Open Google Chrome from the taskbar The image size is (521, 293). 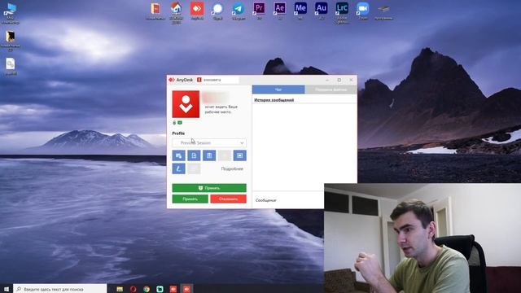[147, 289]
